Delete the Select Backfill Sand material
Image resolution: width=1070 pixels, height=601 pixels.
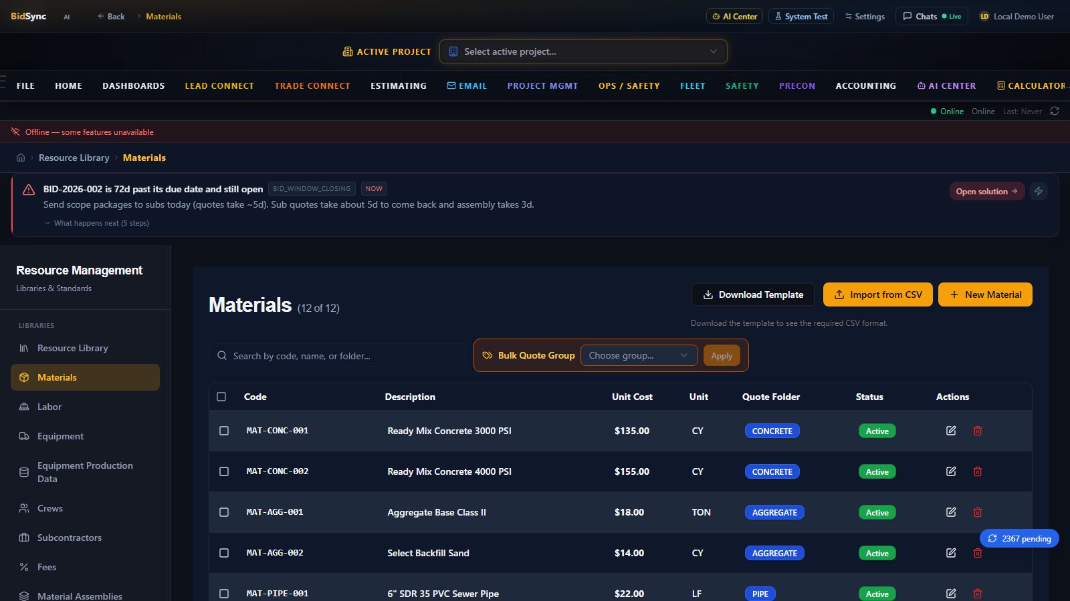(978, 553)
